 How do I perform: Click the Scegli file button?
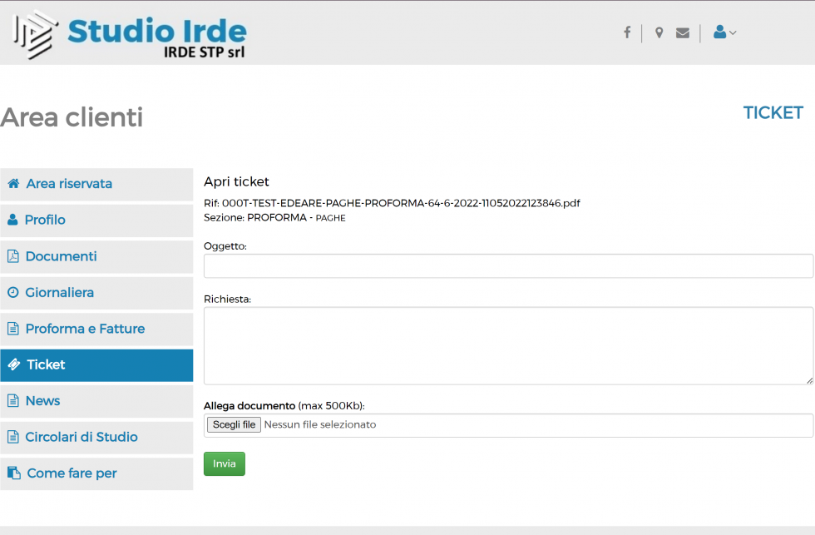234,425
